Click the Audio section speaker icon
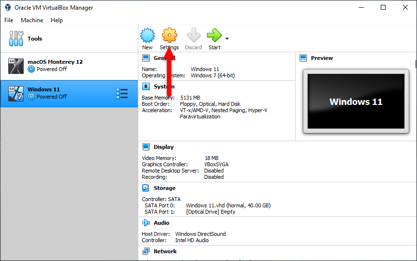Image resolution: width=417 pixels, height=261 pixels. (146, 223)
